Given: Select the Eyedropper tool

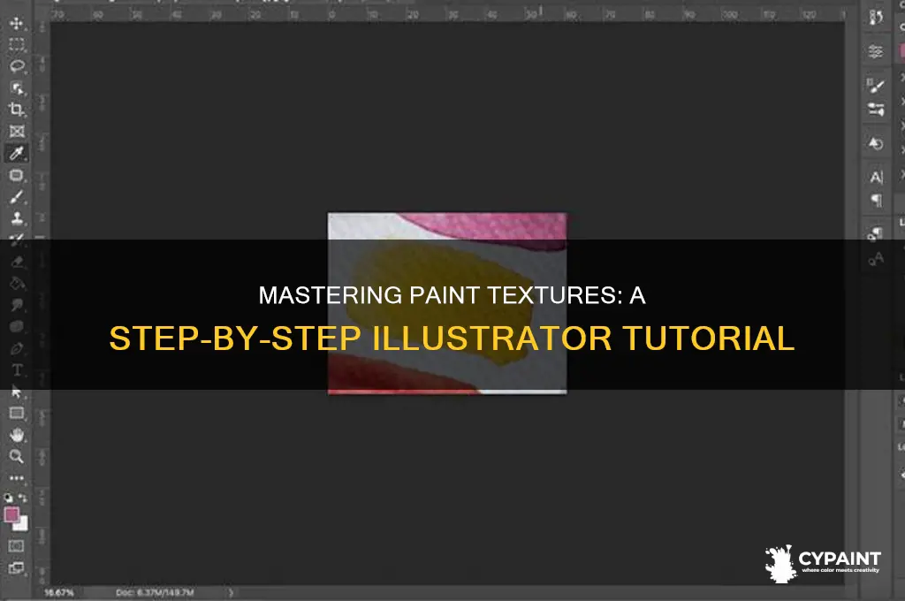Looking at the screenshot, I should (x=16, y=153).
